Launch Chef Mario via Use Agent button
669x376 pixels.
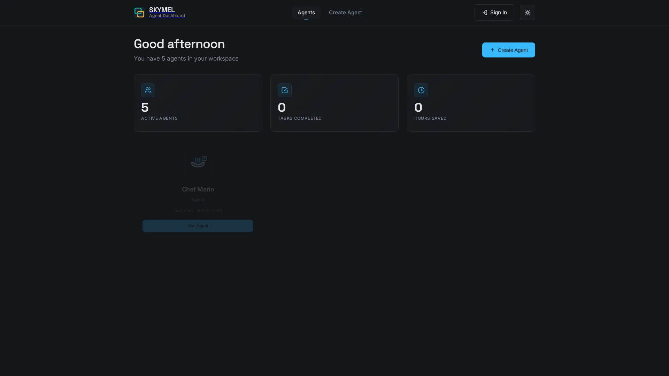198,226
